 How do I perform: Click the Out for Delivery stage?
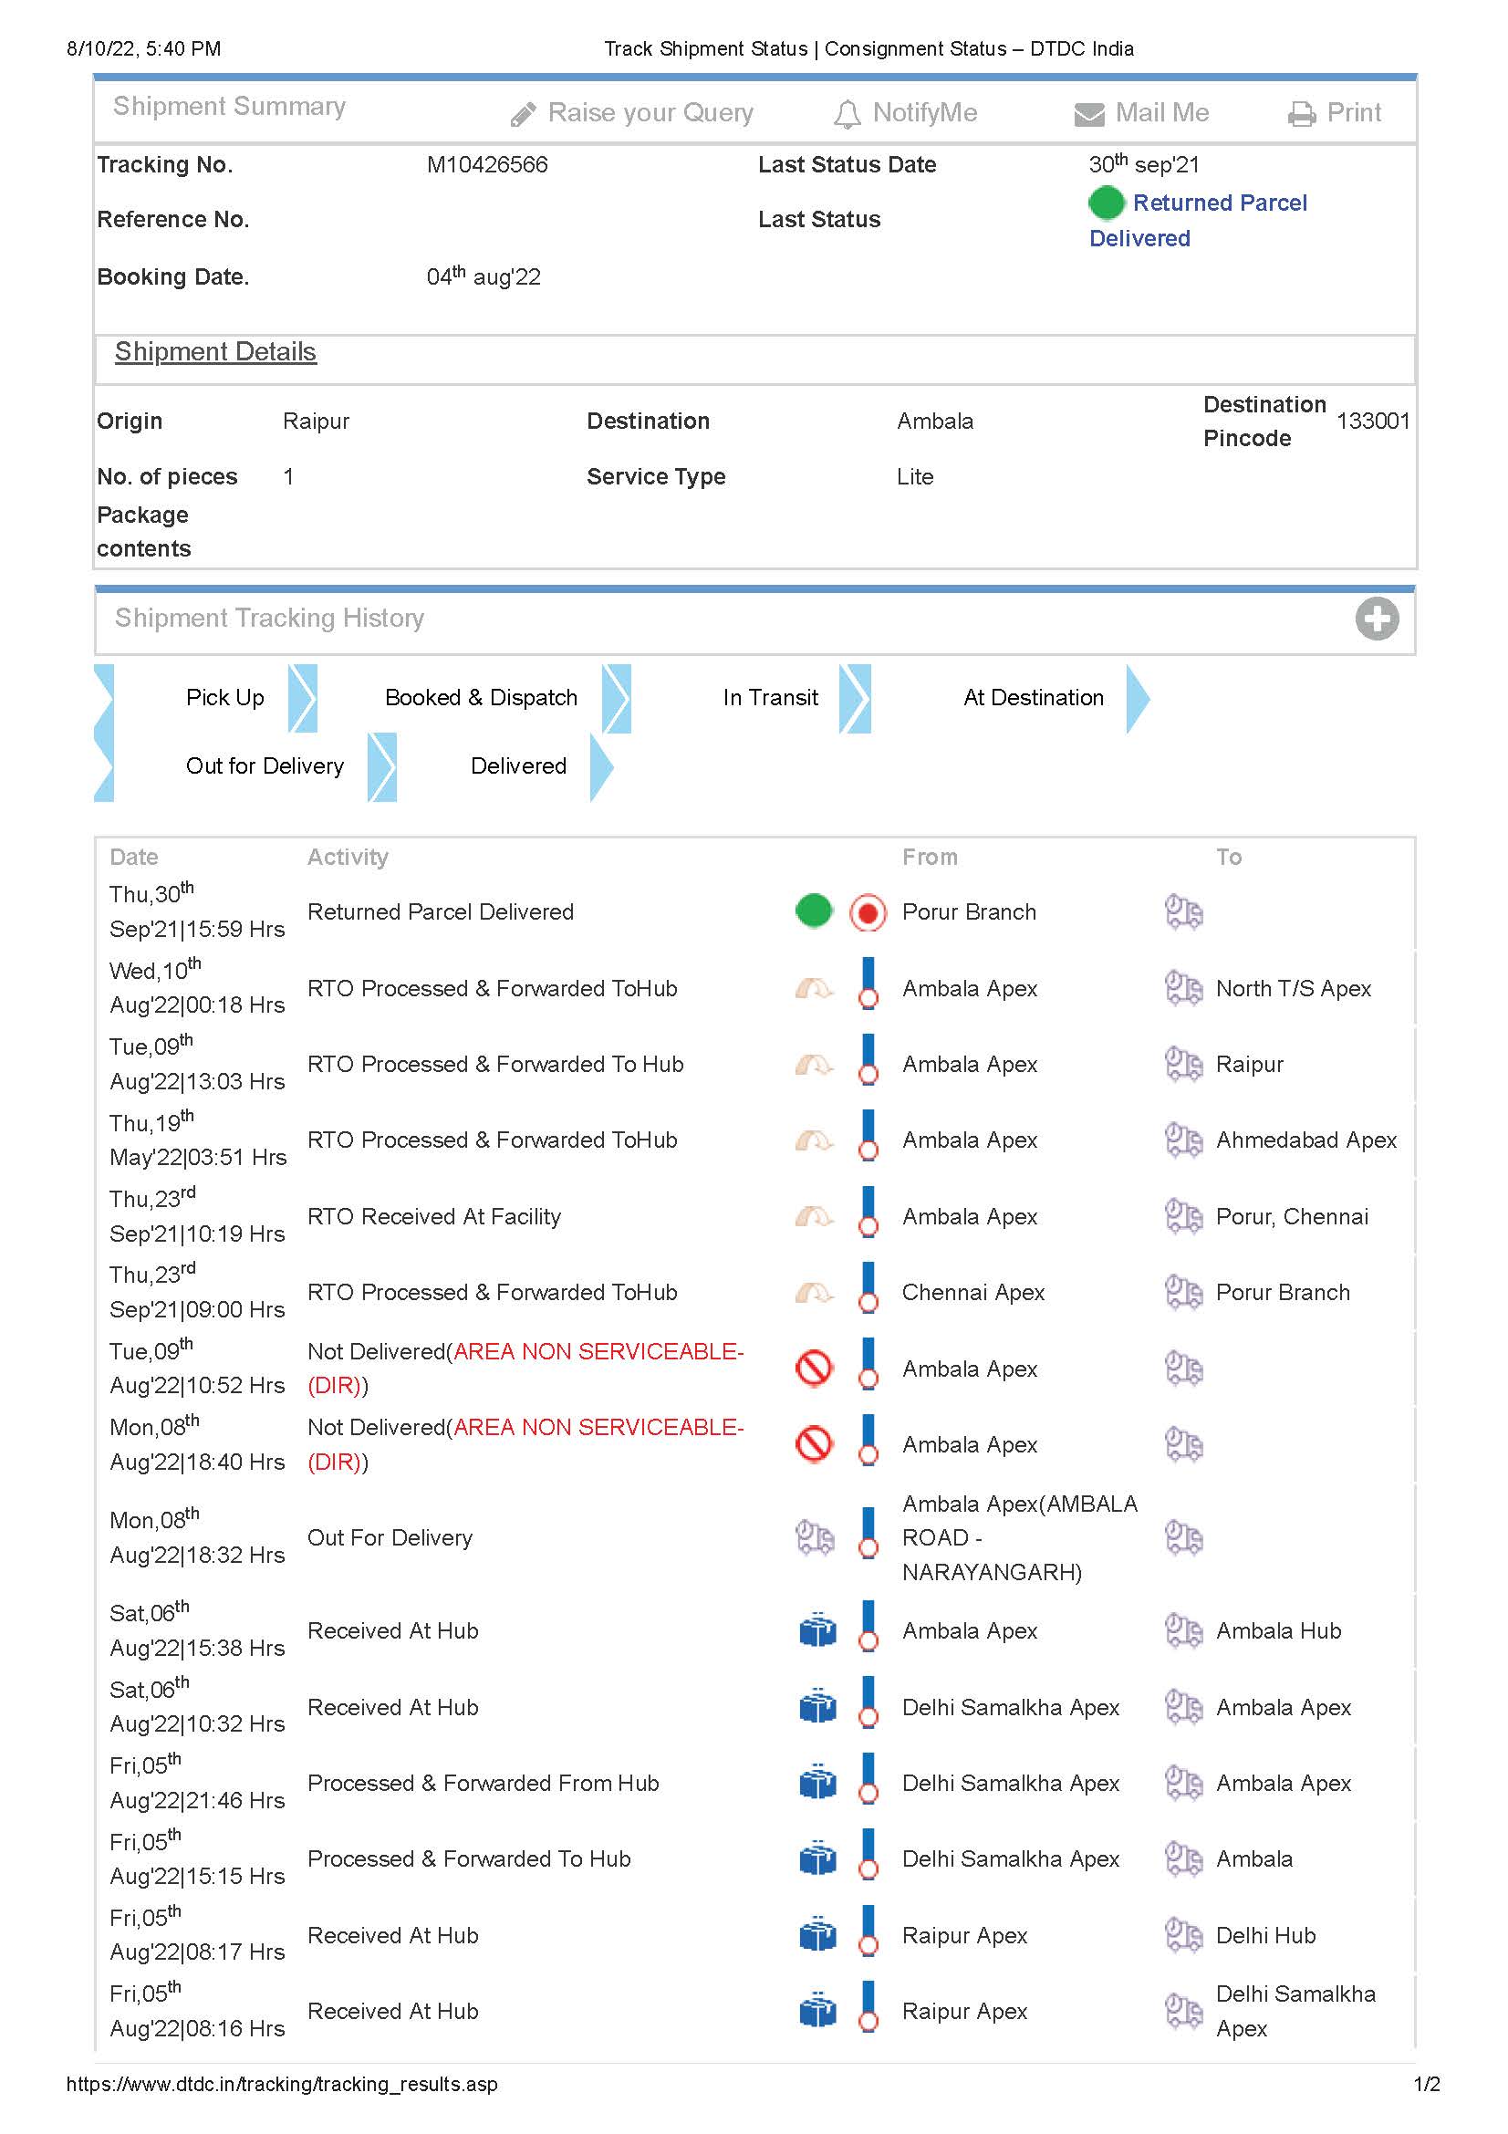tap(265, 766)
